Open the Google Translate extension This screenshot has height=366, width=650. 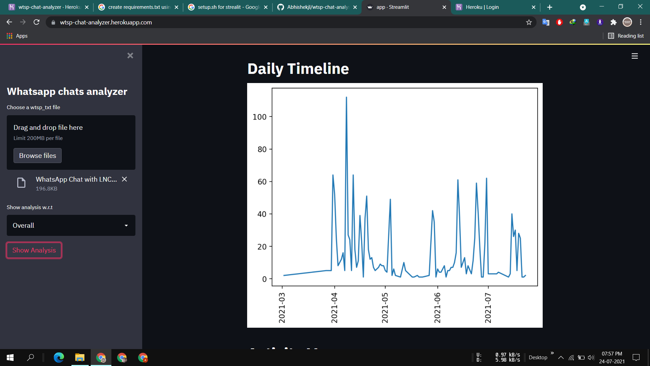click(546, 22)
